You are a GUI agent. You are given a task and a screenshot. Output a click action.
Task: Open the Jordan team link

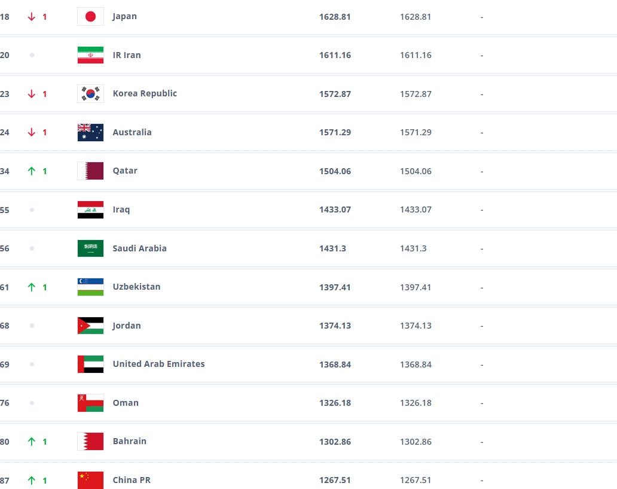pos(126,326)
